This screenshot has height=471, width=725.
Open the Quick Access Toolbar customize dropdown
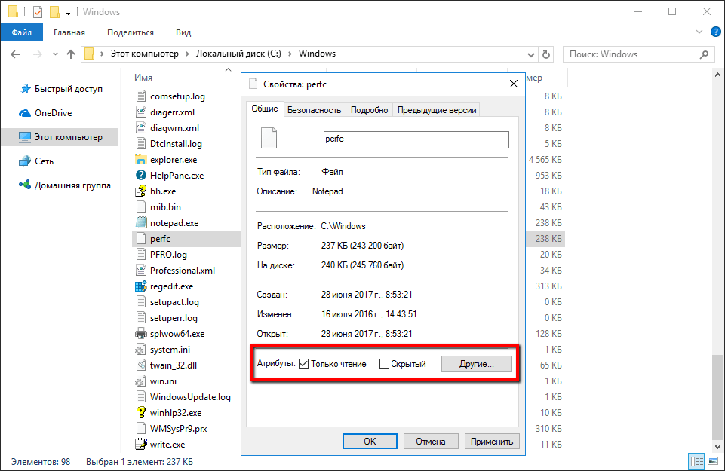(68, 11)
